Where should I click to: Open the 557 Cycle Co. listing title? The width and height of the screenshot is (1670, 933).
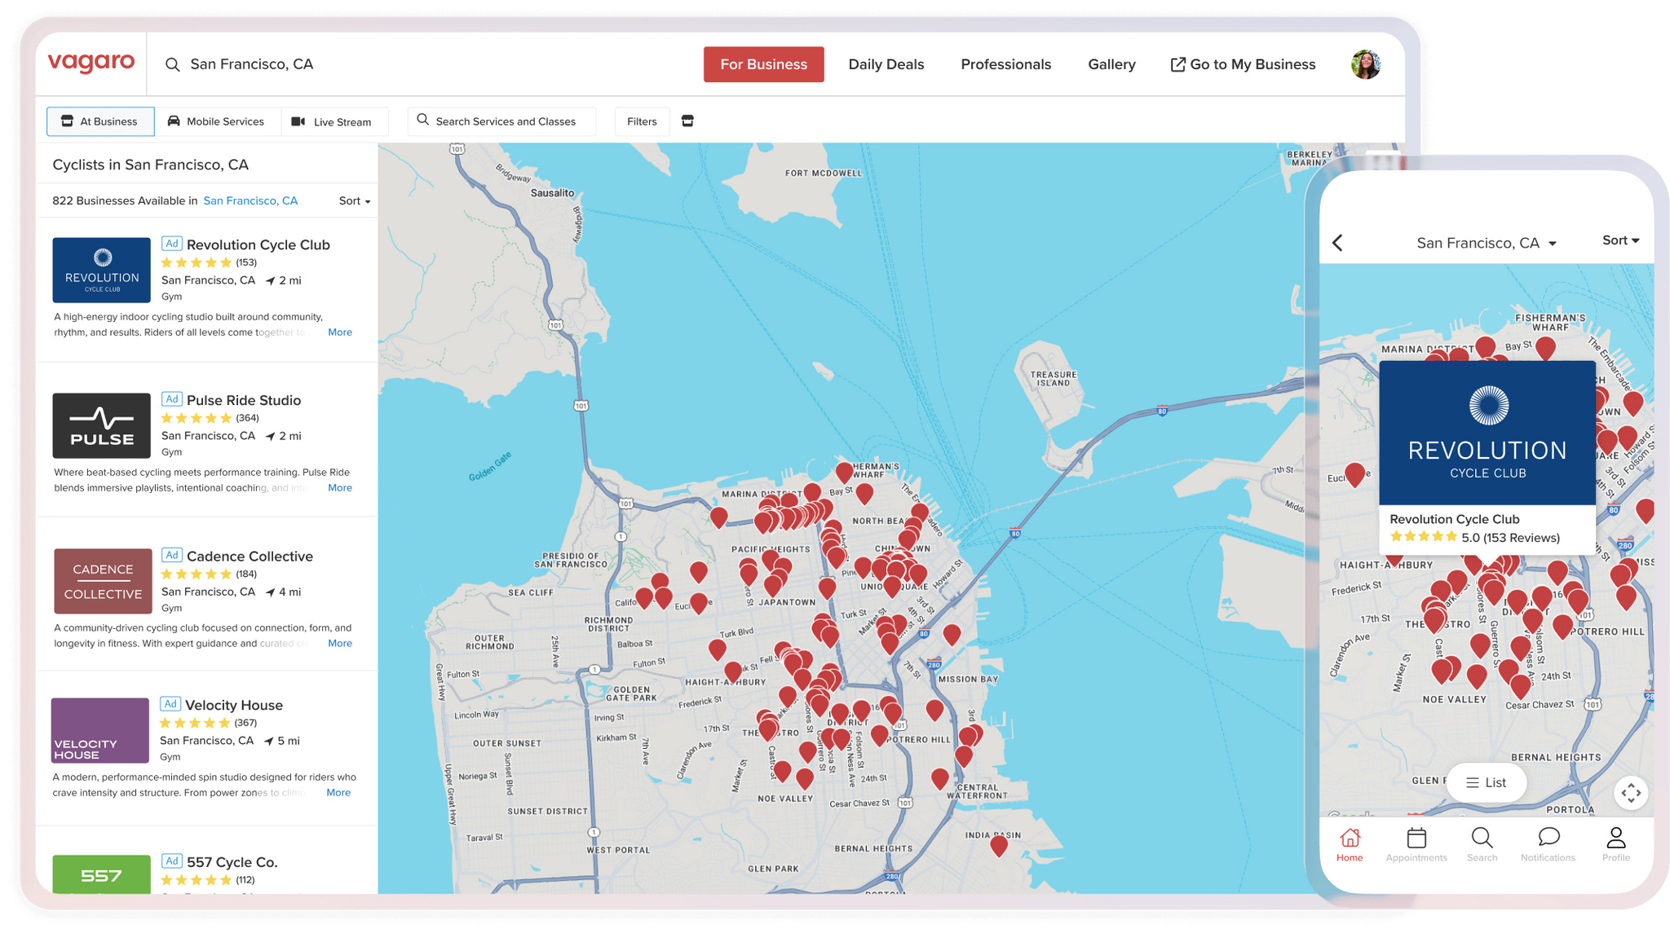tap(232, 862)
